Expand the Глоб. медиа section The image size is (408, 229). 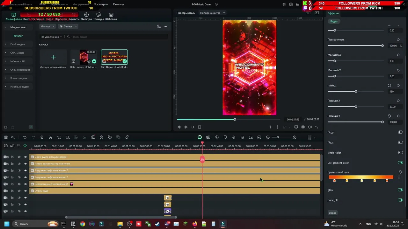[x=5, y=44]
